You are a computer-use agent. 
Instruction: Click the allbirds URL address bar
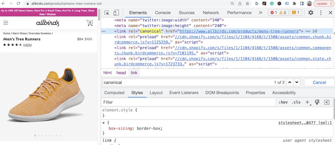click(x=66, y=4)
